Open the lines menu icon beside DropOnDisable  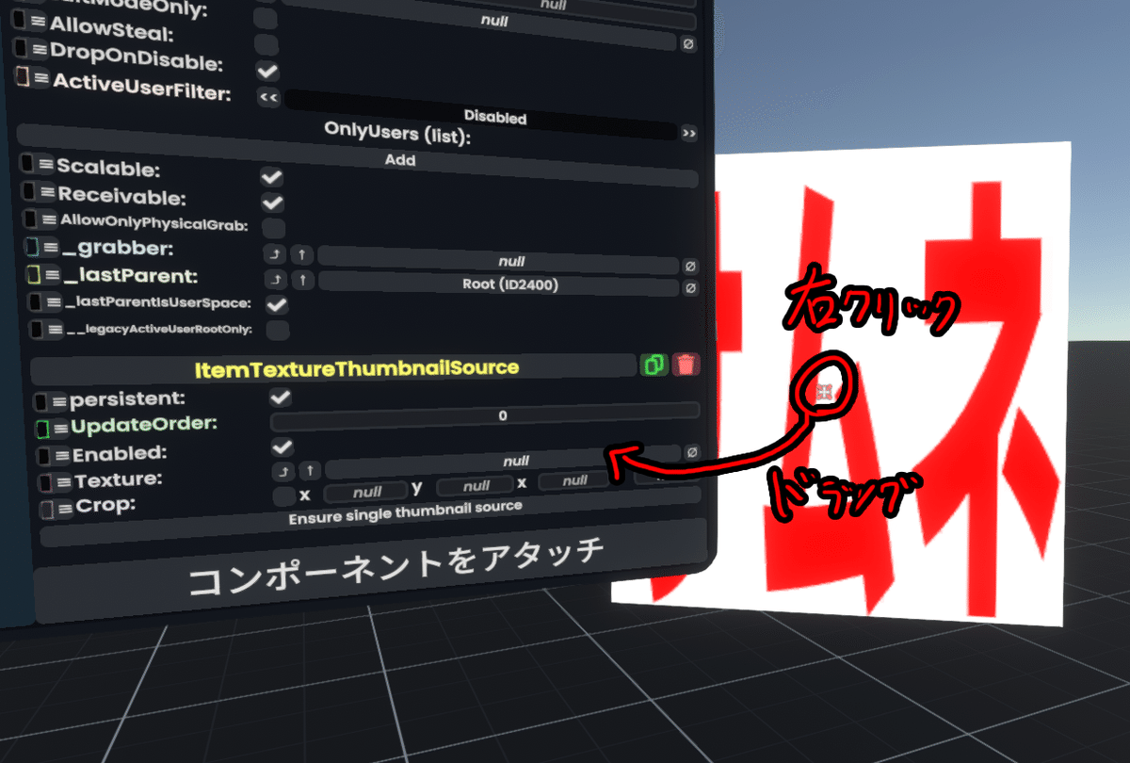(40, 48)
